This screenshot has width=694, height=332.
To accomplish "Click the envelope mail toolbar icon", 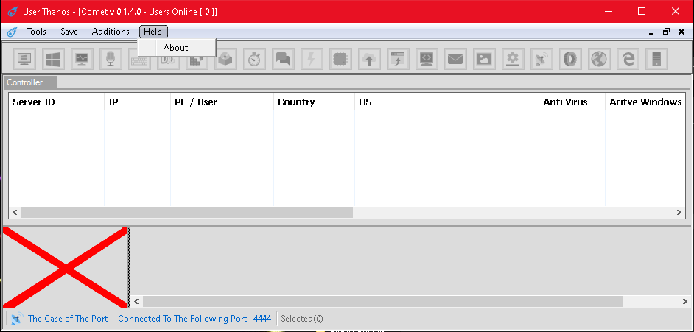I will coord(455,59).
